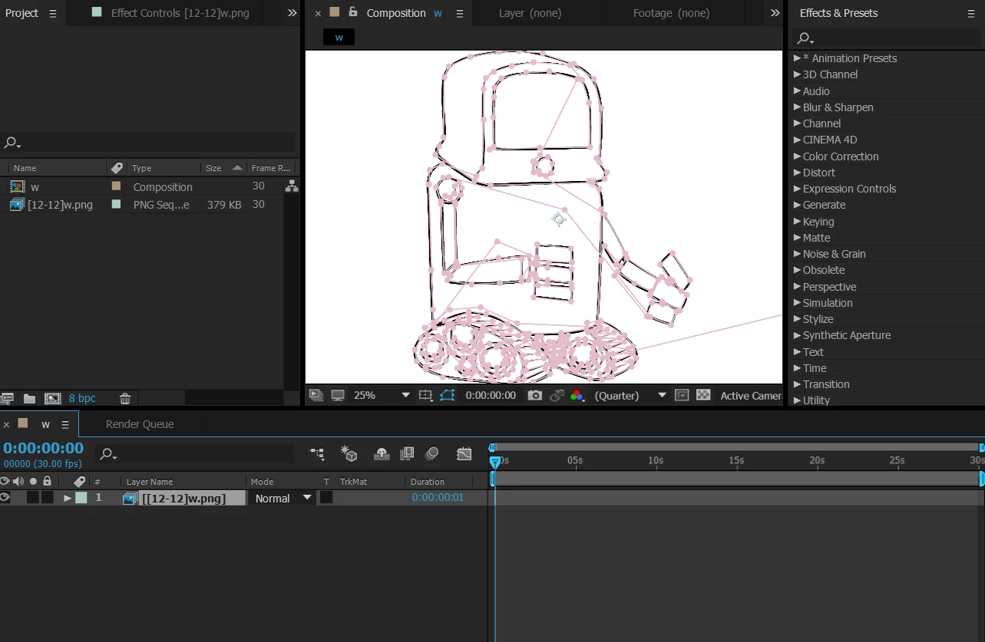Open project flowchart view icon
Image resolution: width=985 pixels, height=642 pixels.
(292, 186)
